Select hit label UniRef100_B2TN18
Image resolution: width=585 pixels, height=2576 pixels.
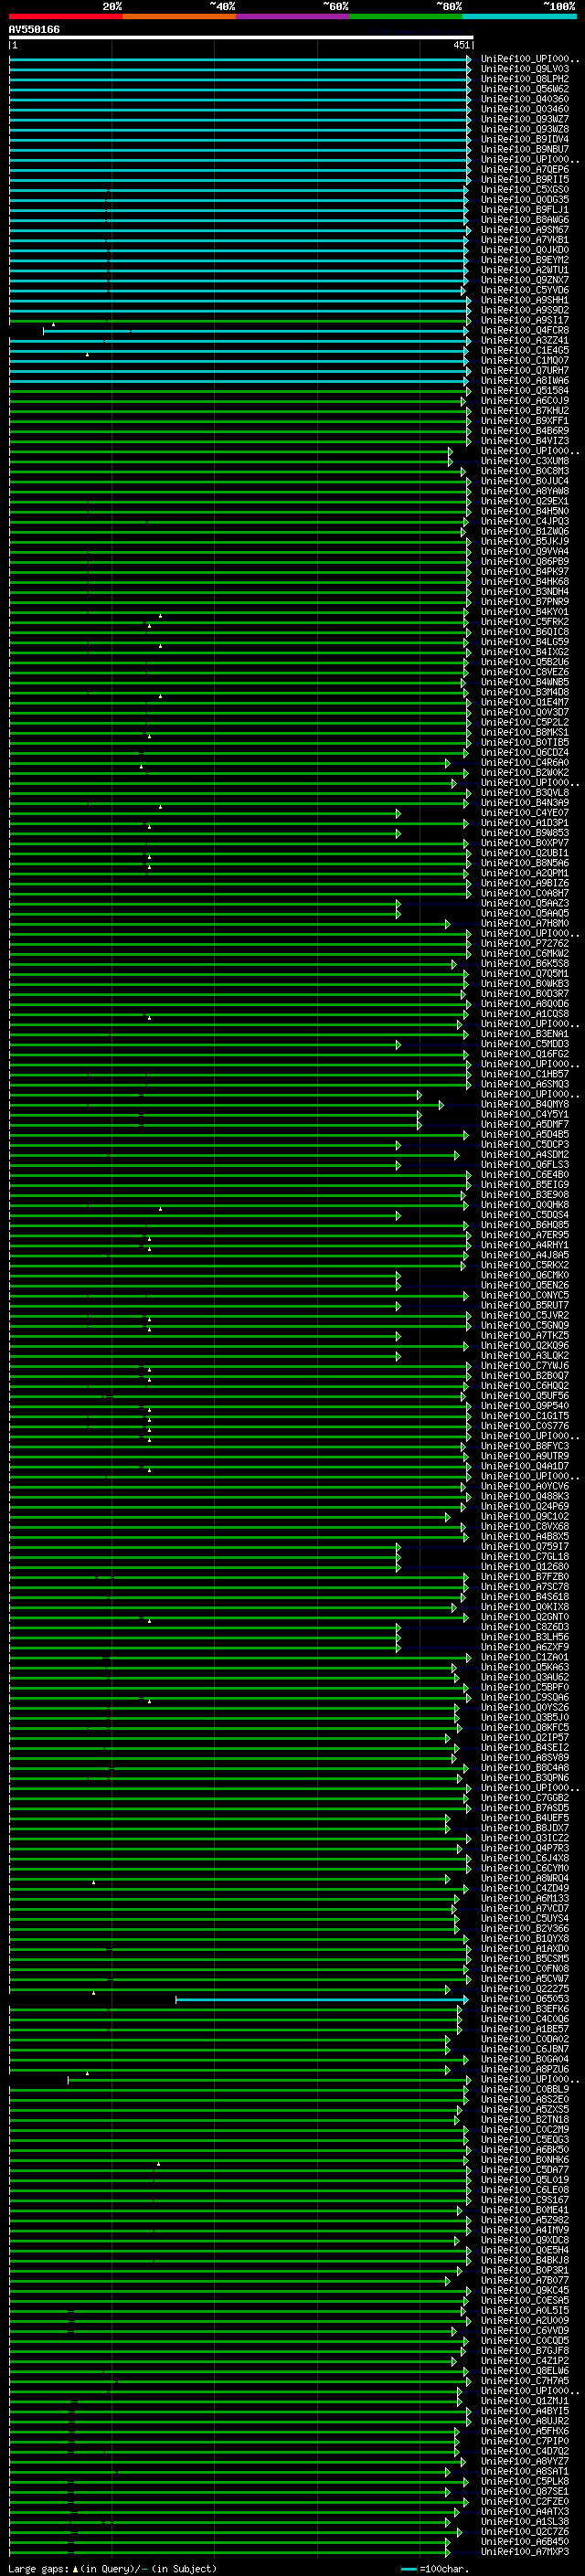[x=525, y=2119]
